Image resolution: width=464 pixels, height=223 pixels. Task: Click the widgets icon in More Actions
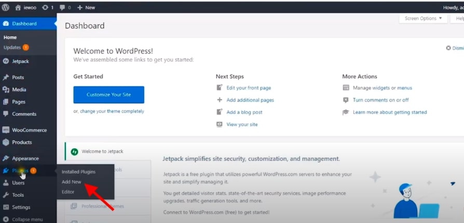click(x=346, y=87)
